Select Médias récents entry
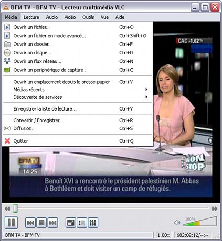Image resolution: width=222 pixels, height=241 pixels. pos(77,90)
